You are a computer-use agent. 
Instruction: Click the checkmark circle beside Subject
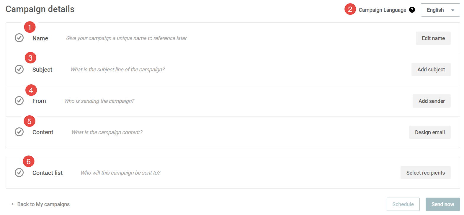pyautogui.click(x=19, y=69)
